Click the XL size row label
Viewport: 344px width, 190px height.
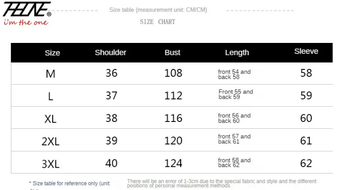pos(50,119)
